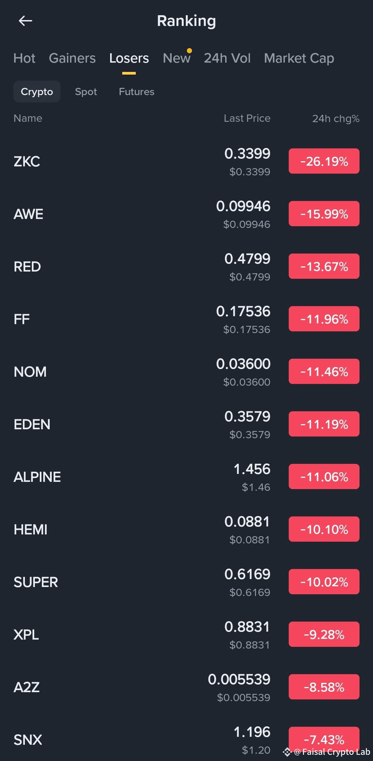Sort by Name column header

tap(28, 118)
